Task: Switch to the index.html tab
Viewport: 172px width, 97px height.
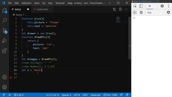Action: pyautogui.click(x=42, y=9)
